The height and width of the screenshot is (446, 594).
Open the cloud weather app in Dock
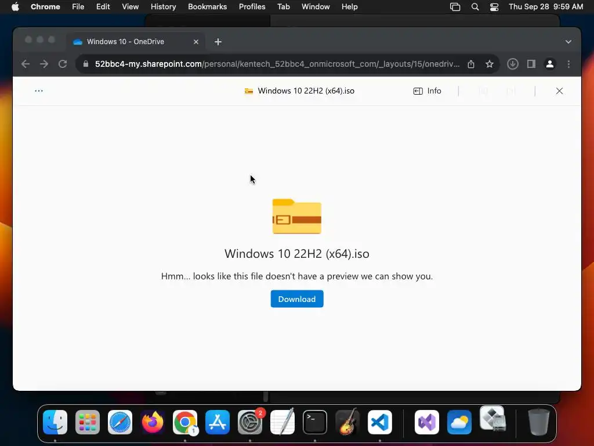459,422
